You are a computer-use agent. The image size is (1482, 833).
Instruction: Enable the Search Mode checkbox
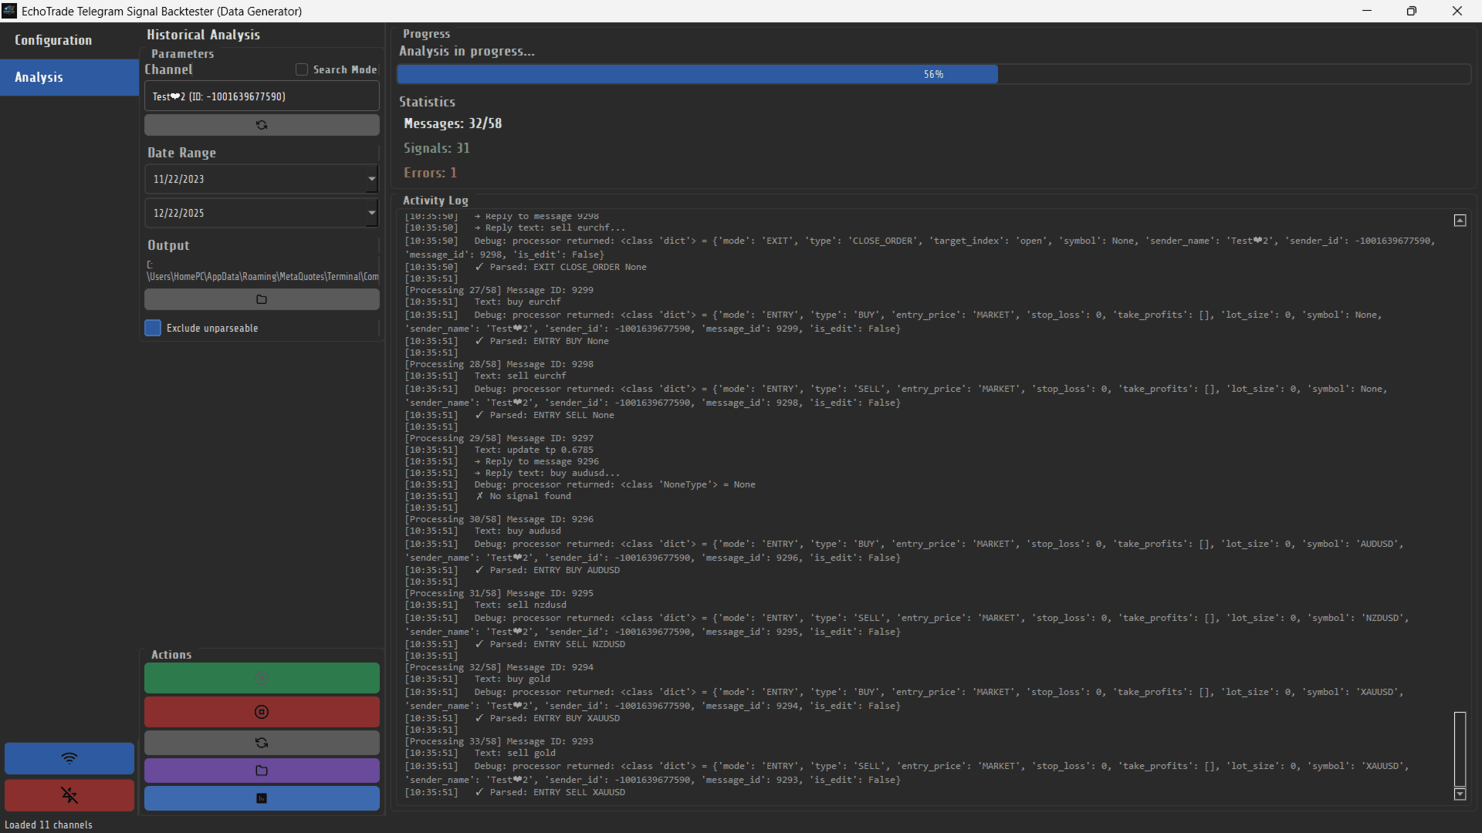pos(302,69)
